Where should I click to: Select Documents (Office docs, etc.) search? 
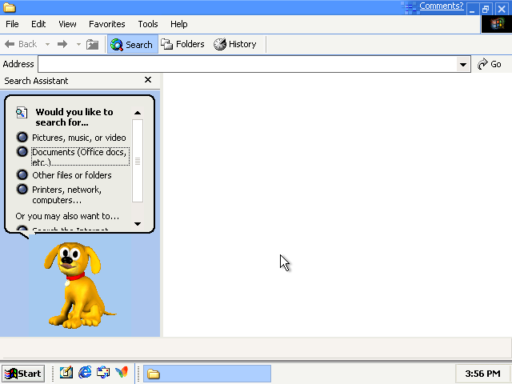73,157
